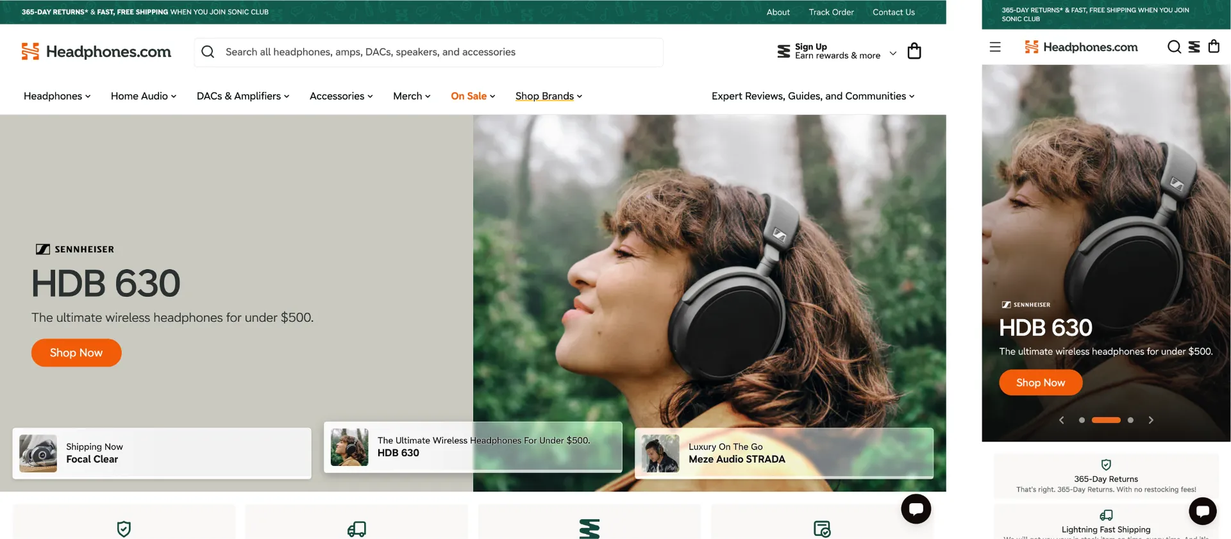1231x539 pixels.
Task: Click the search magnifier icon in desktop search bar
Action: tap(208, 52)
